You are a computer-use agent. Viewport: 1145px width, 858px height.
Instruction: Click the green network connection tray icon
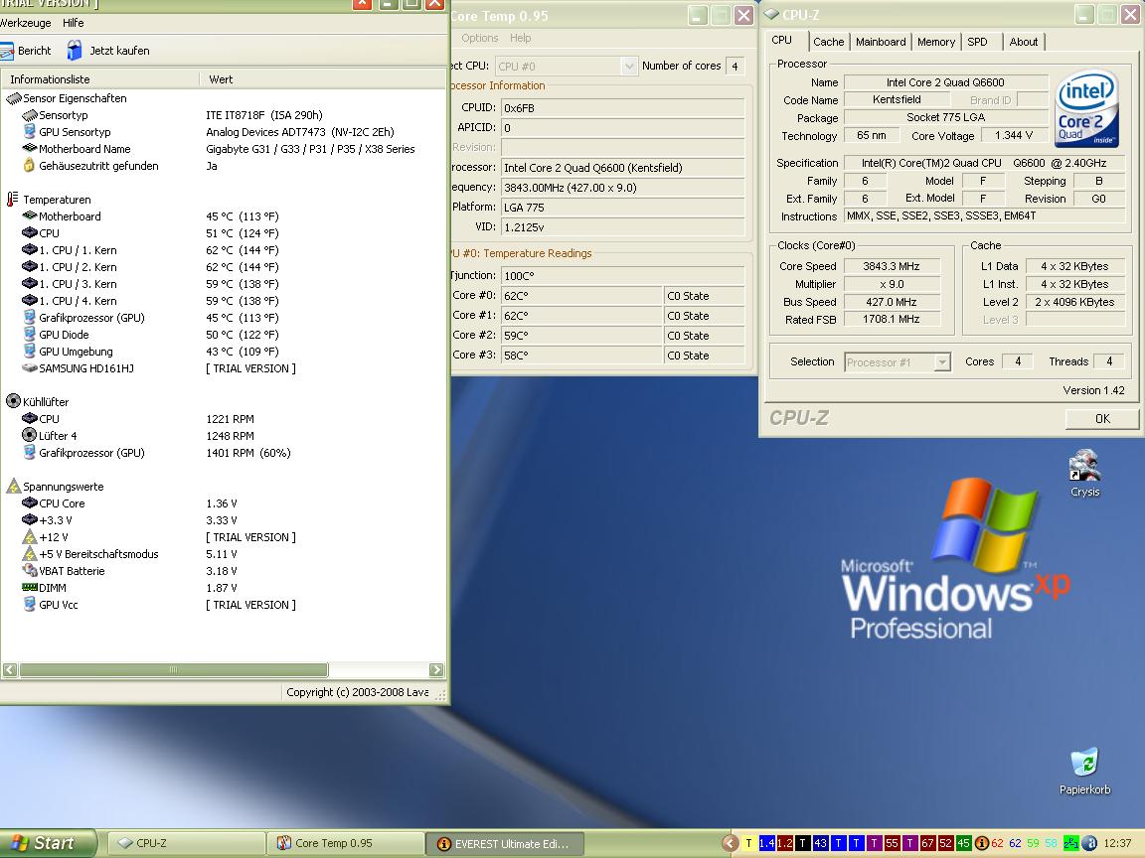coord(1071,843)
